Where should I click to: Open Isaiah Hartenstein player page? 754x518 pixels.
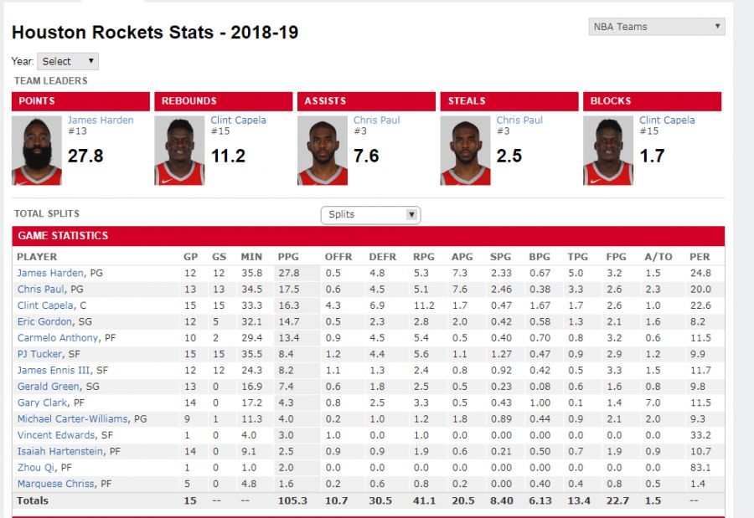[x=60, y=452]
